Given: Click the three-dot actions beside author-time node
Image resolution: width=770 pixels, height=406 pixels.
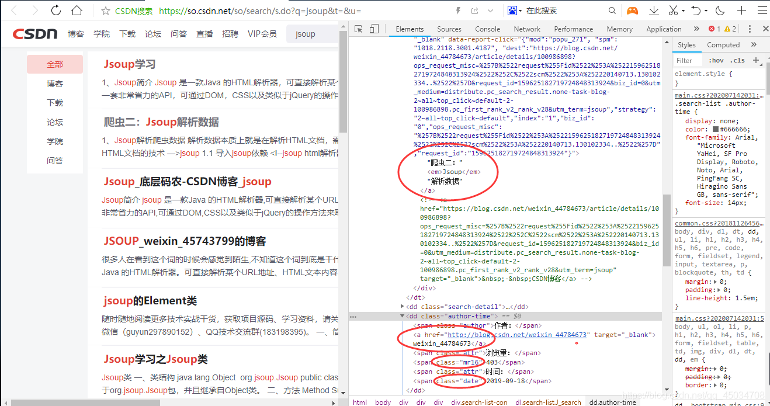Looking at the screenshot, I should (353, 316).
